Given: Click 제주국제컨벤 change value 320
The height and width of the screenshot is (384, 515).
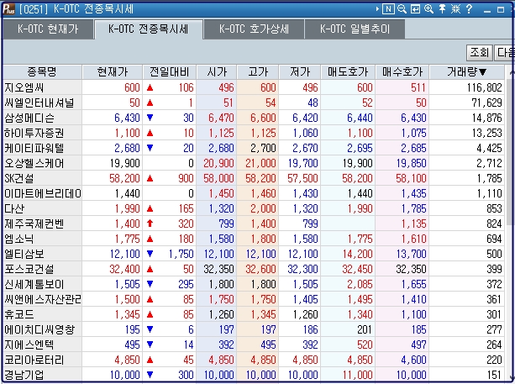Looking at the screenshot, I should 186,224.
